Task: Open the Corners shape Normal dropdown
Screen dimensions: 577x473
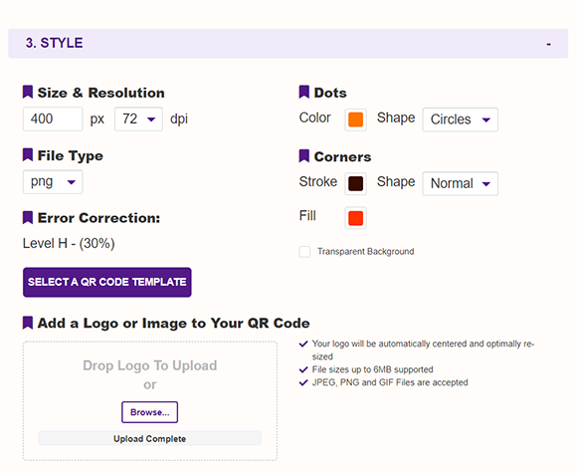Action: tap(461, 183)
